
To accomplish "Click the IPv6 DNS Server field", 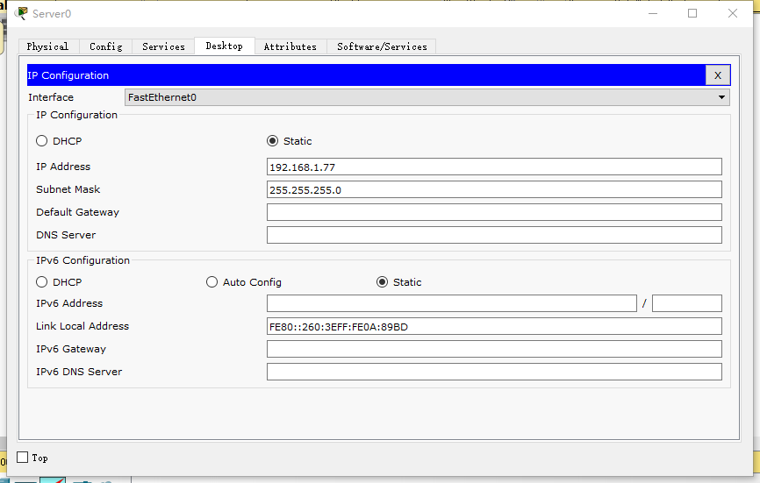I will [494, 372].
